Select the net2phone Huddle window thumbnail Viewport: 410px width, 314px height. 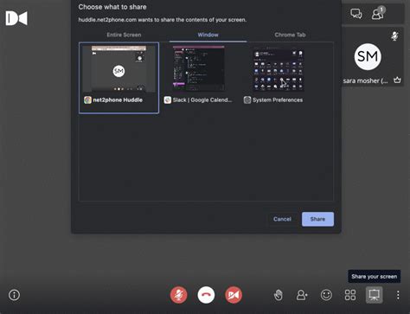pyautogui.click(x=119, y=78)
